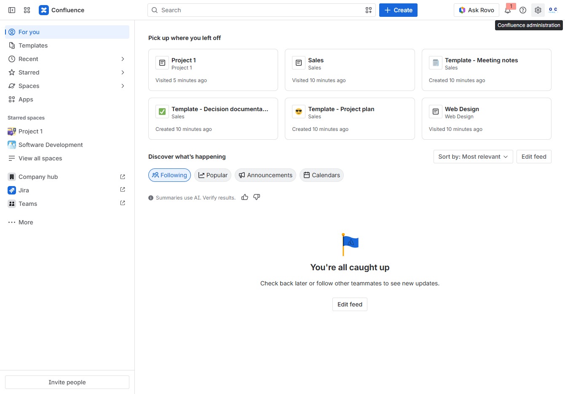Image resolution: width=565 pixels, height=394 pixels.
Task: Open the help question mark icon
Action: (x=523, y=10)
